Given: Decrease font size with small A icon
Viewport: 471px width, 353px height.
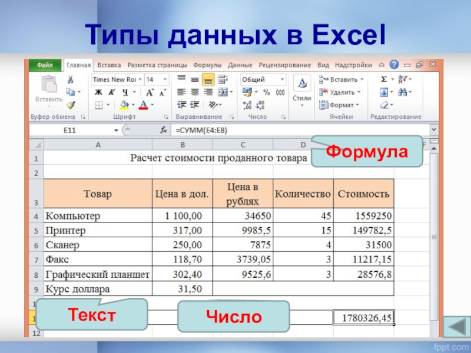Looking at the screenshot, I should 162,92.
